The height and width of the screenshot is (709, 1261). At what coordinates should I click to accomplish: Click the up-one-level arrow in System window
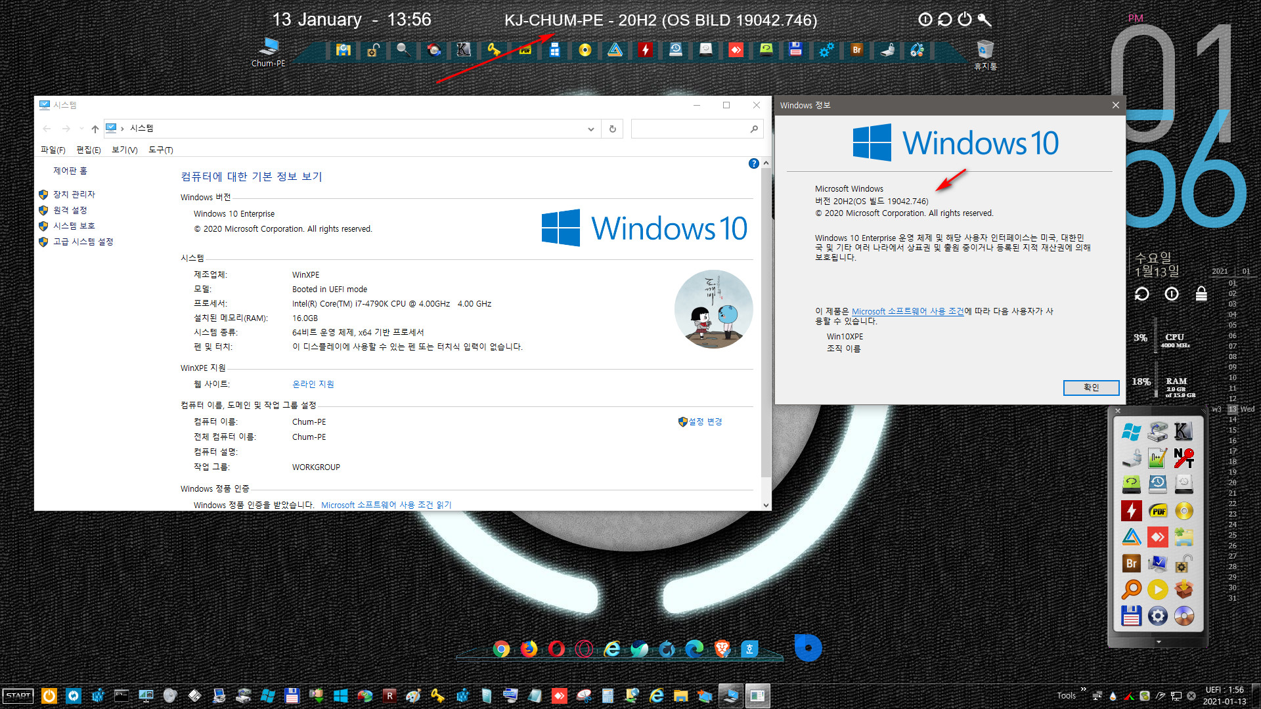tap(95, 129)
